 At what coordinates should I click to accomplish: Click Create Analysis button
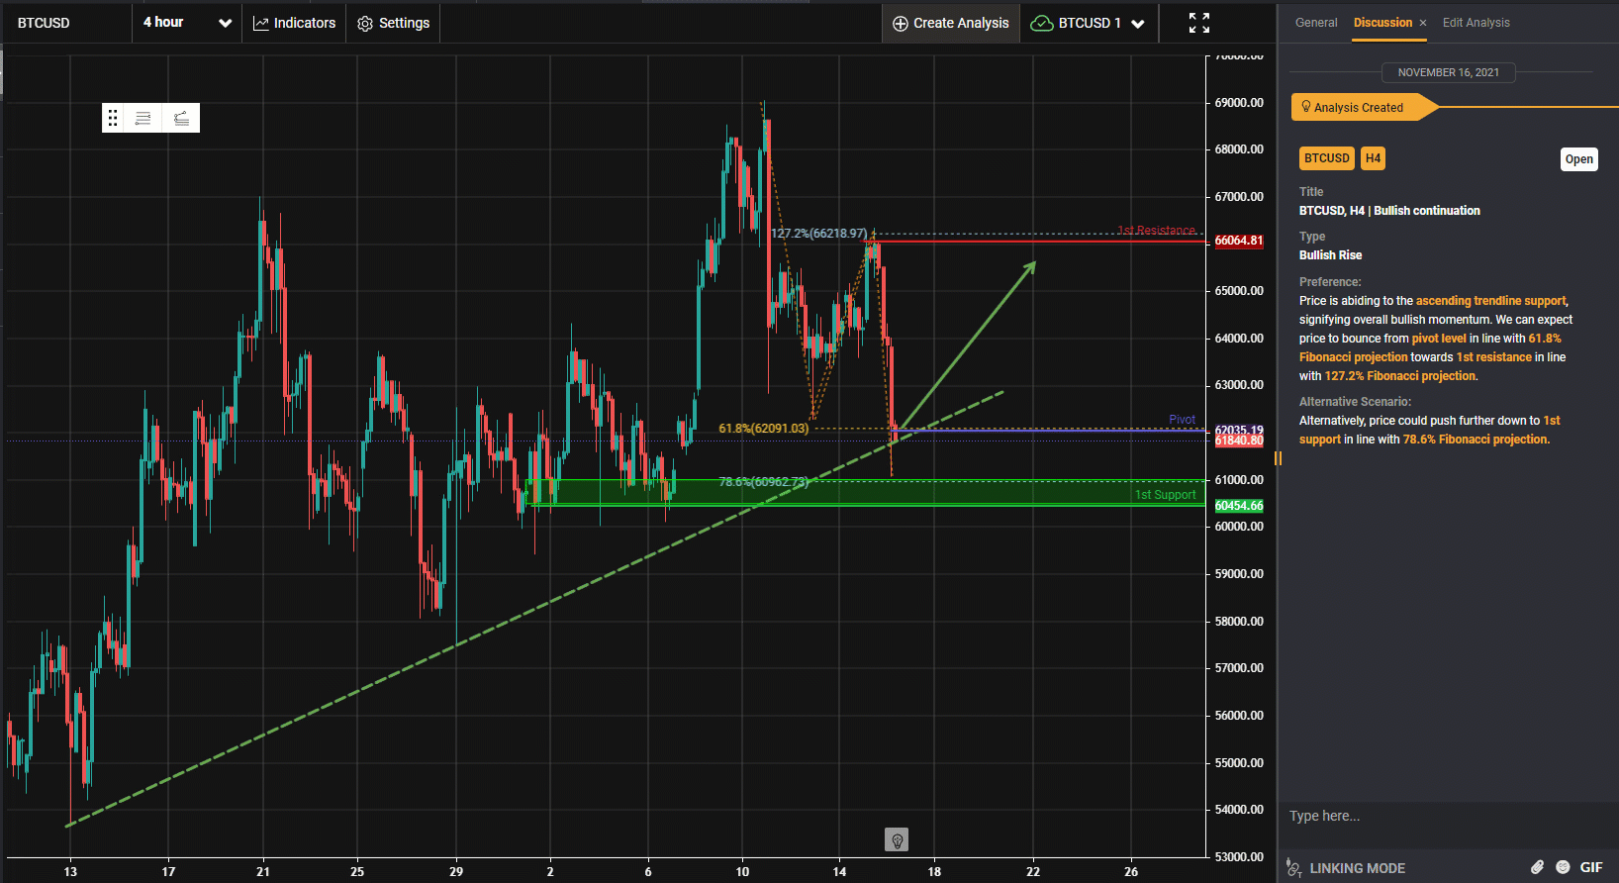coord(950,23)
